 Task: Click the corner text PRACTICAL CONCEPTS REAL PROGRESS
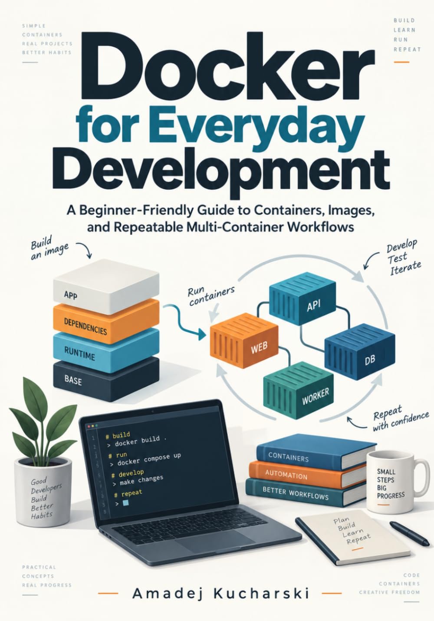[x=46, y=576]
